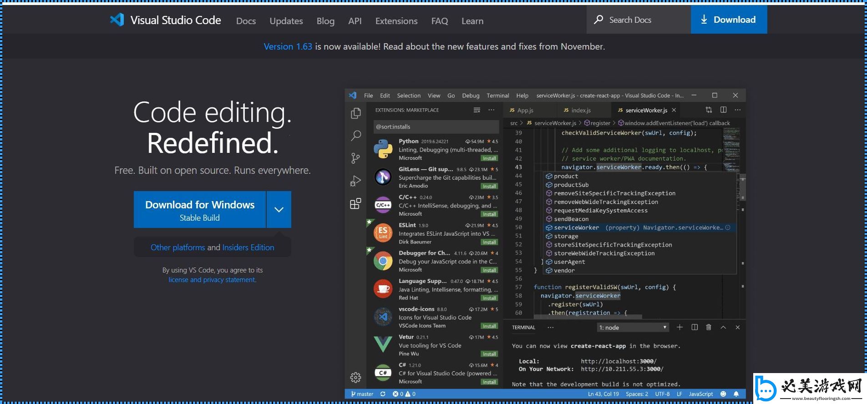Screen dimensions: 867x404
Task: Click the notifications bell in status bar
Action: pyautogui.click(x=736, y=394)
